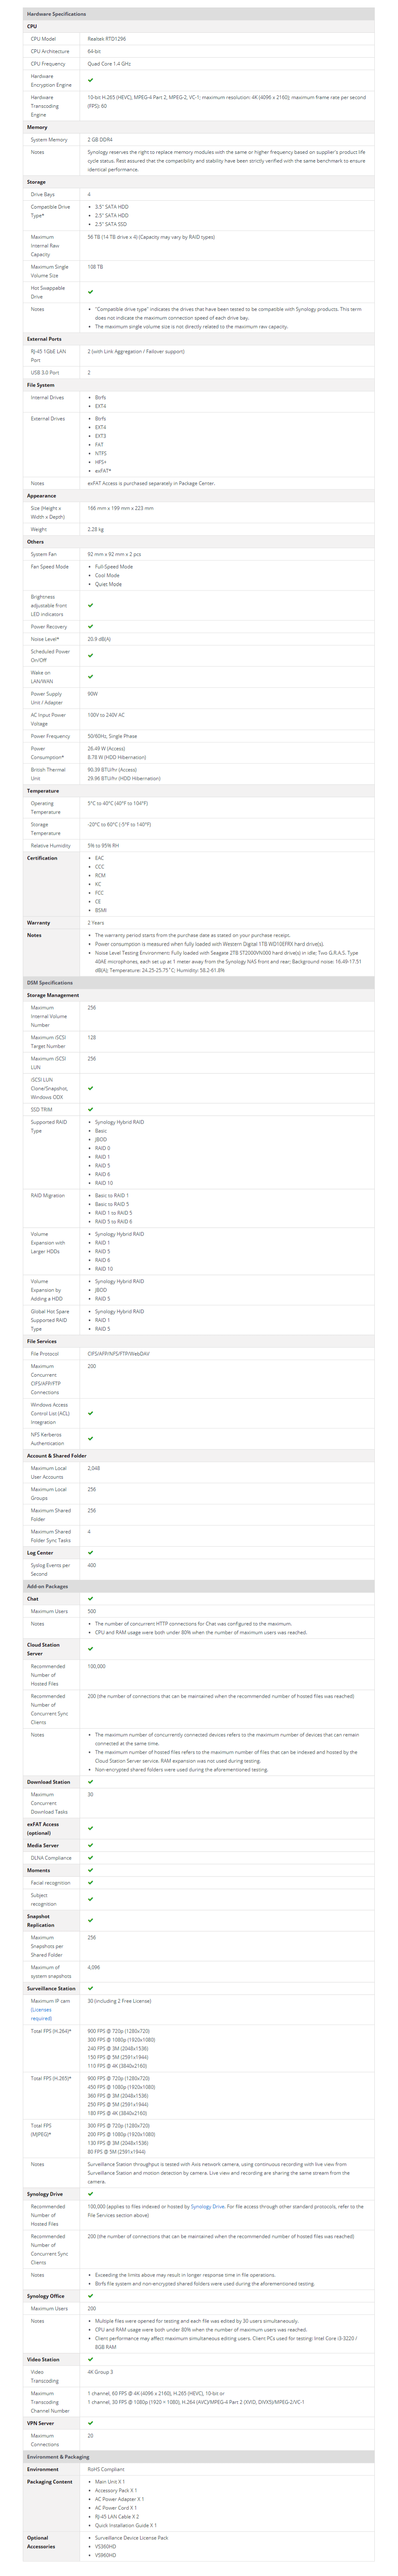
Task: Click the Operating Temperature value
Action: point(118,803)
